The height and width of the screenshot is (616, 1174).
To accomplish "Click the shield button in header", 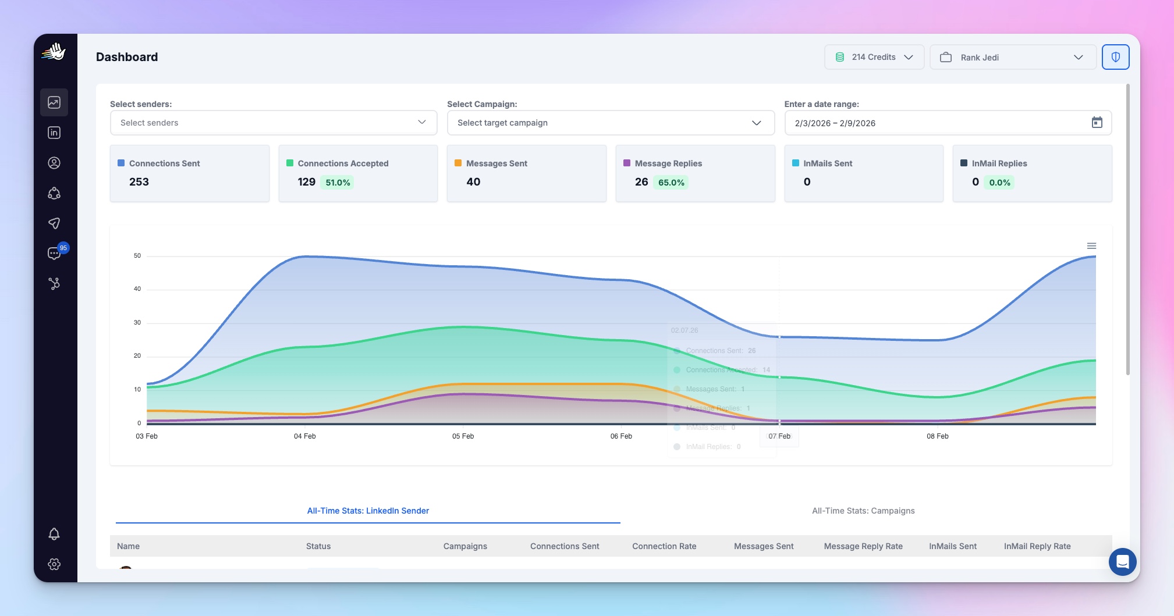I will (x=1116, y=57).
